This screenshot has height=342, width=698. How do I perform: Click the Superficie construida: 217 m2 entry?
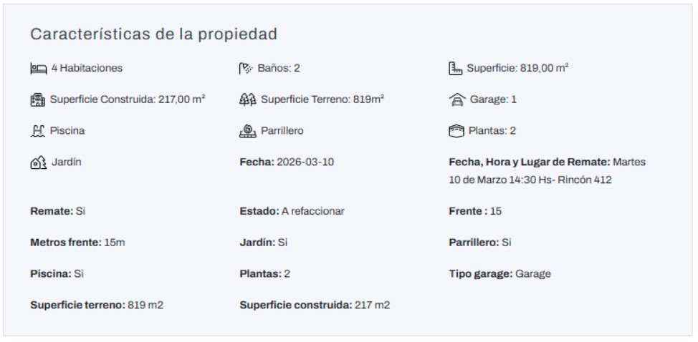pyautogui.click(x=315, y=305)
